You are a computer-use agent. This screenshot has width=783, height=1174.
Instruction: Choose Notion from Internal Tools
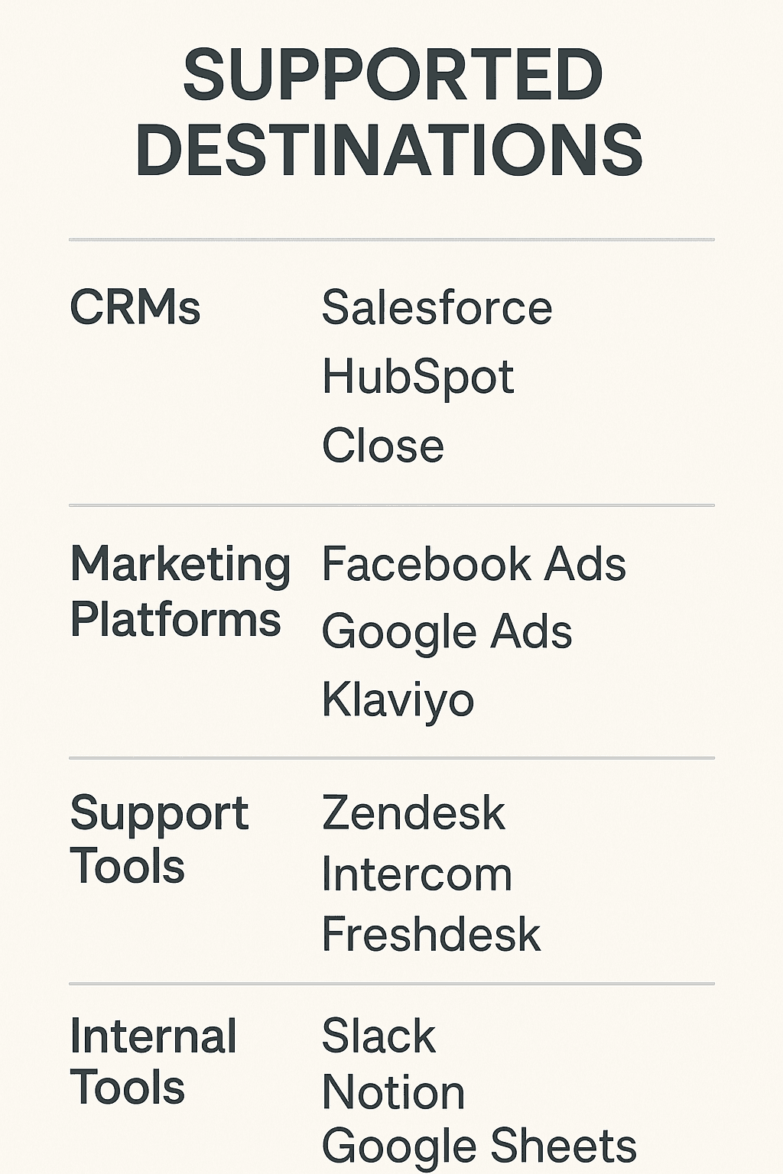[x=394, y=1092]
